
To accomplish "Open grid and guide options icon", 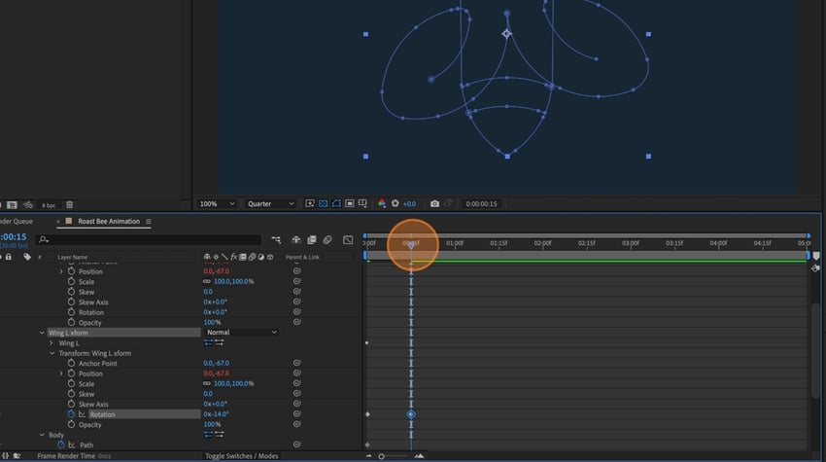I will pos(362,203).
